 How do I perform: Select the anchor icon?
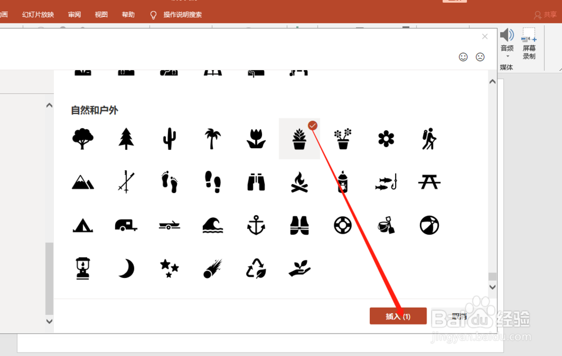pyautogui.click(x=256, y=225)
